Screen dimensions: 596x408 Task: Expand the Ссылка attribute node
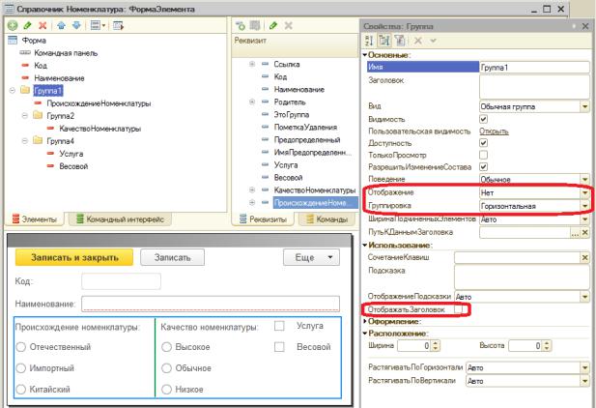(x=252, y=64)
